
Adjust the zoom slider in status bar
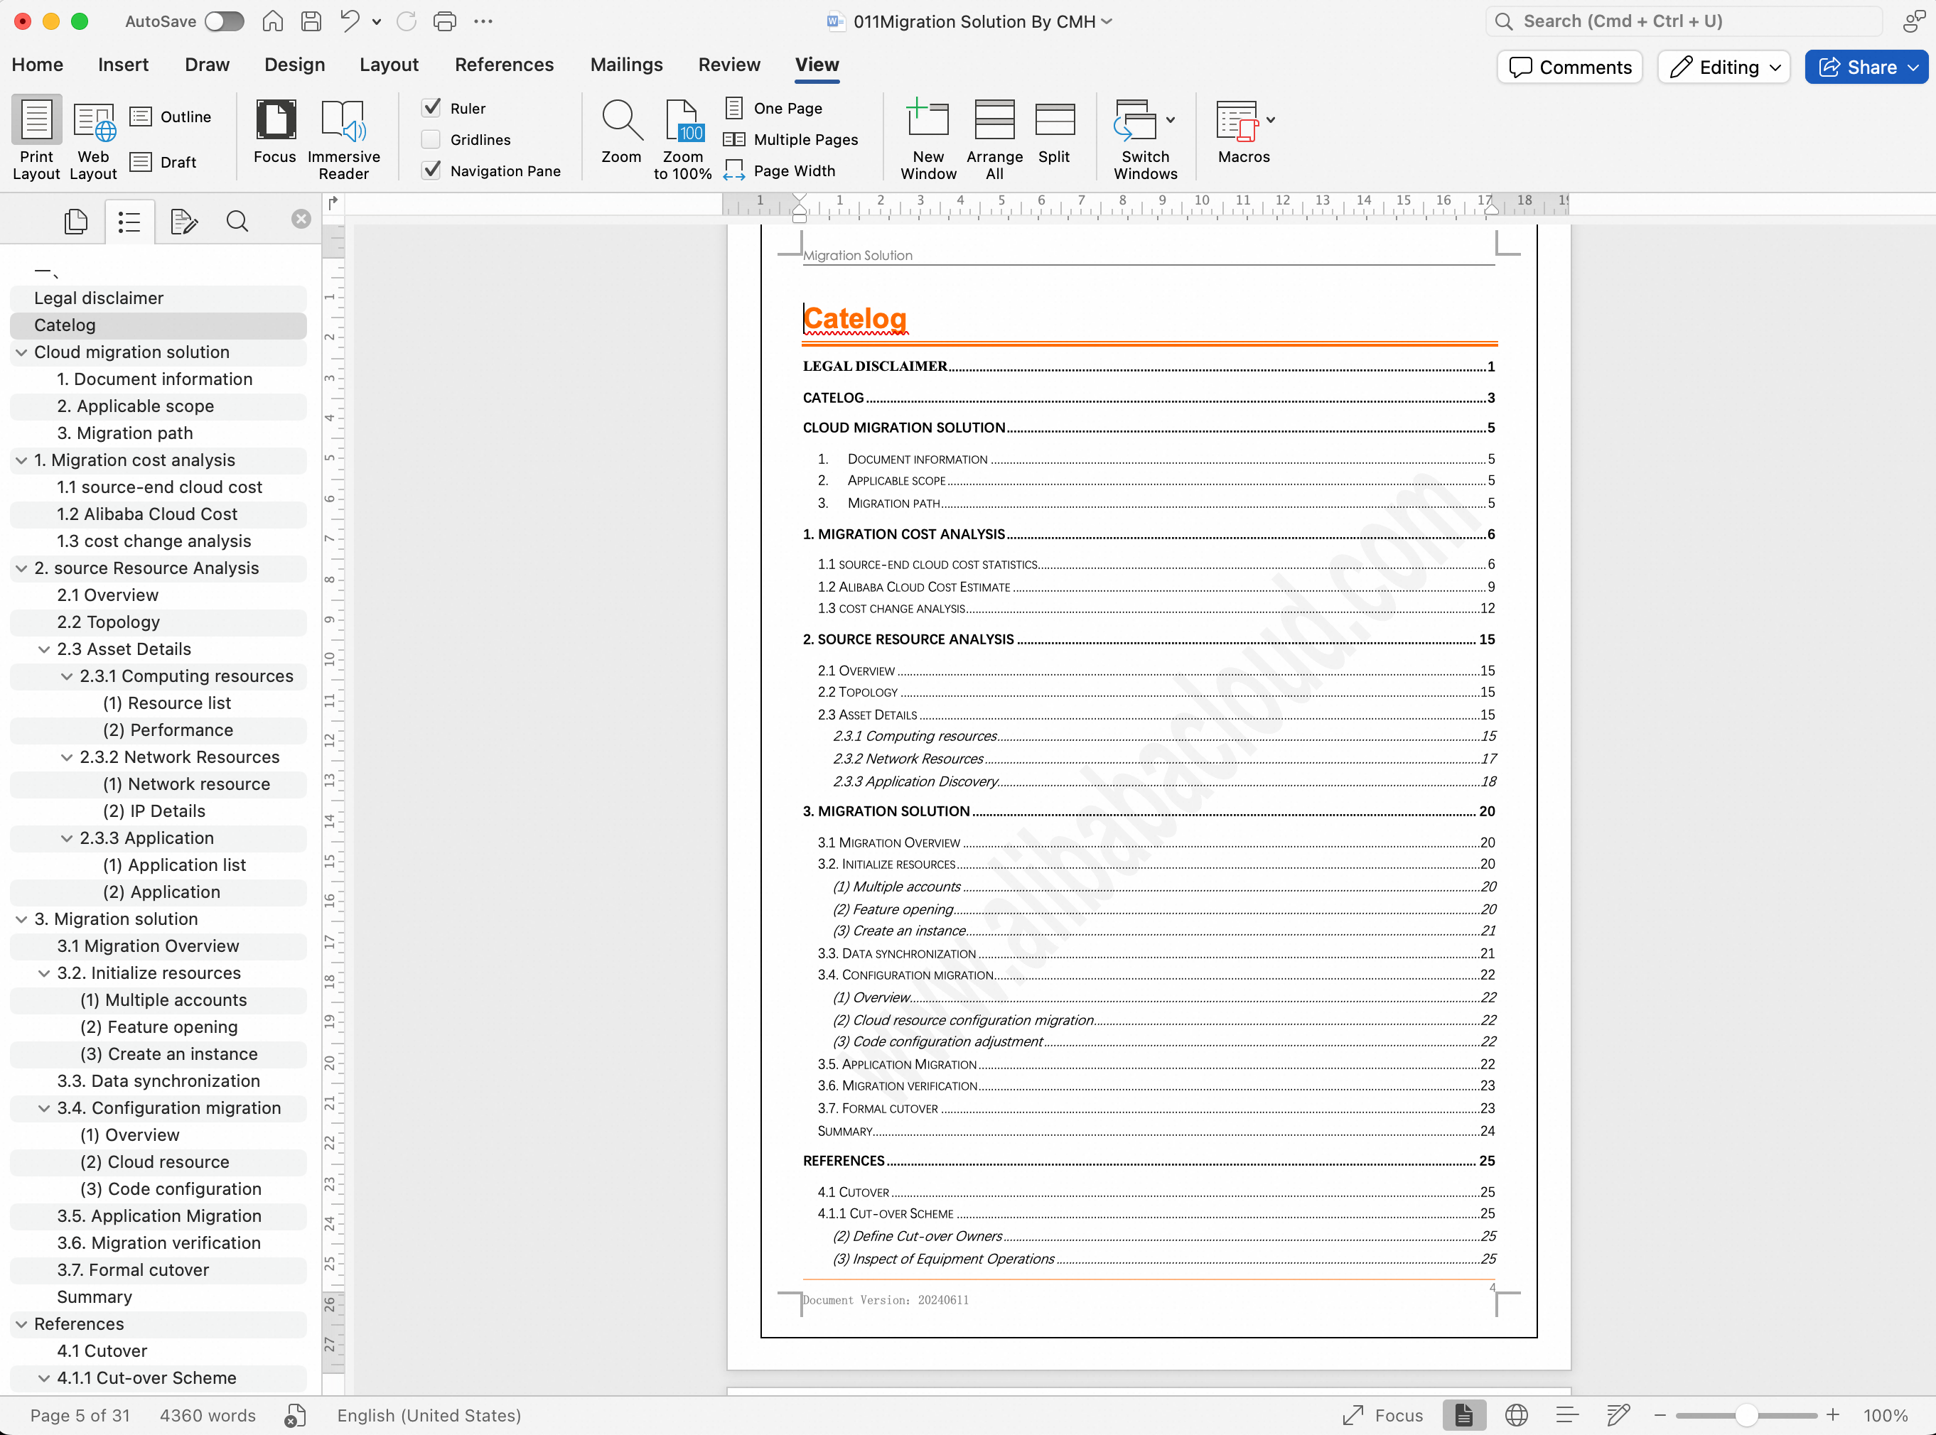pos(1746,1415)
